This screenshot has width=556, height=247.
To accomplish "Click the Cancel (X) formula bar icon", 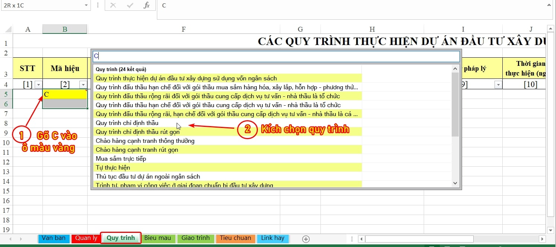I will (113, 5).
